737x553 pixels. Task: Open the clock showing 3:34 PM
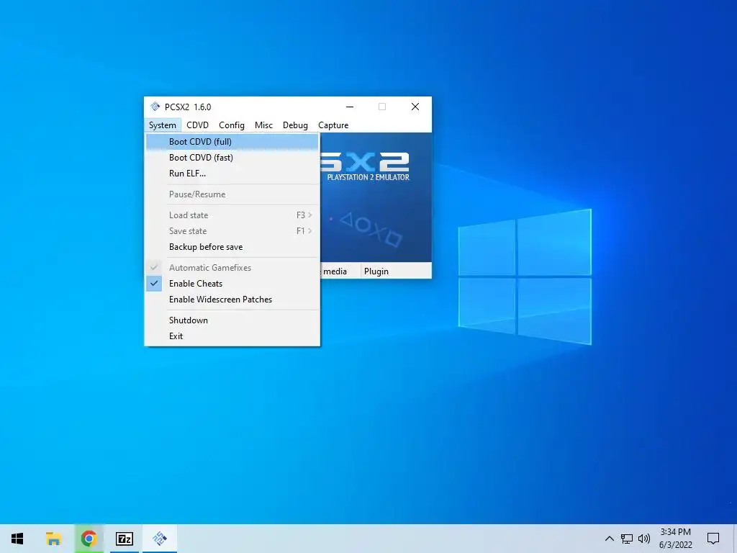pos(675,539)
